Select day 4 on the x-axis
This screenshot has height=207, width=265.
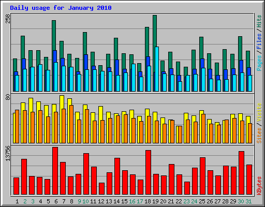pos(40,201)
